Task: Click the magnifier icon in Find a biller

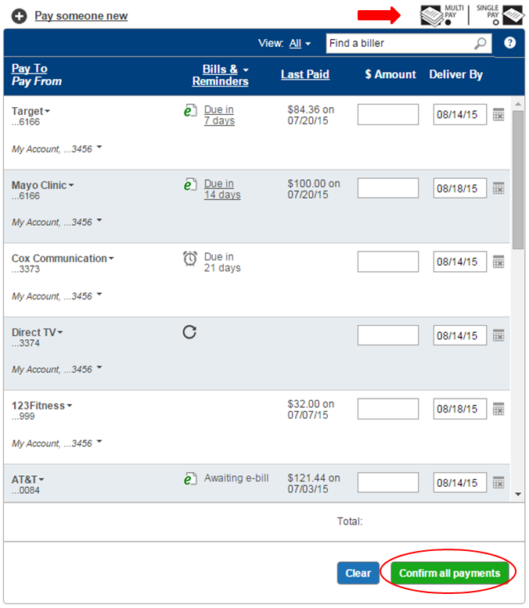Action: click(480, 43)
